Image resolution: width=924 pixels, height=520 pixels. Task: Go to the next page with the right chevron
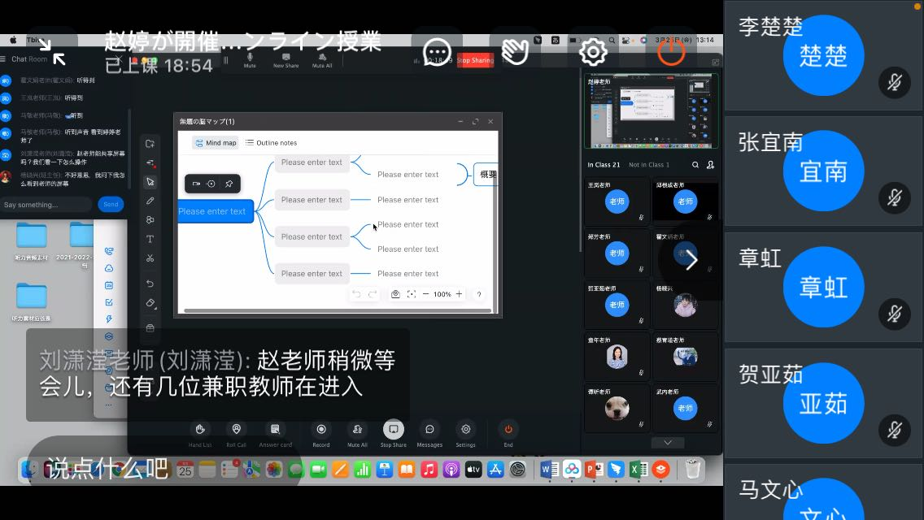point(691,260)
